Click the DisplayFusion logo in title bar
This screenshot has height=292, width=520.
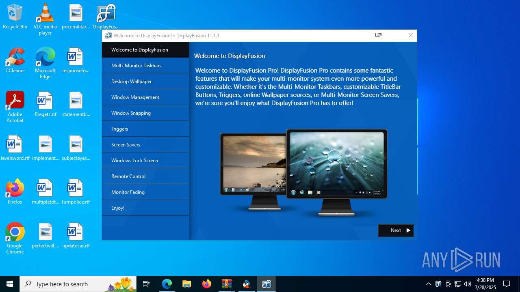[108, 35]
